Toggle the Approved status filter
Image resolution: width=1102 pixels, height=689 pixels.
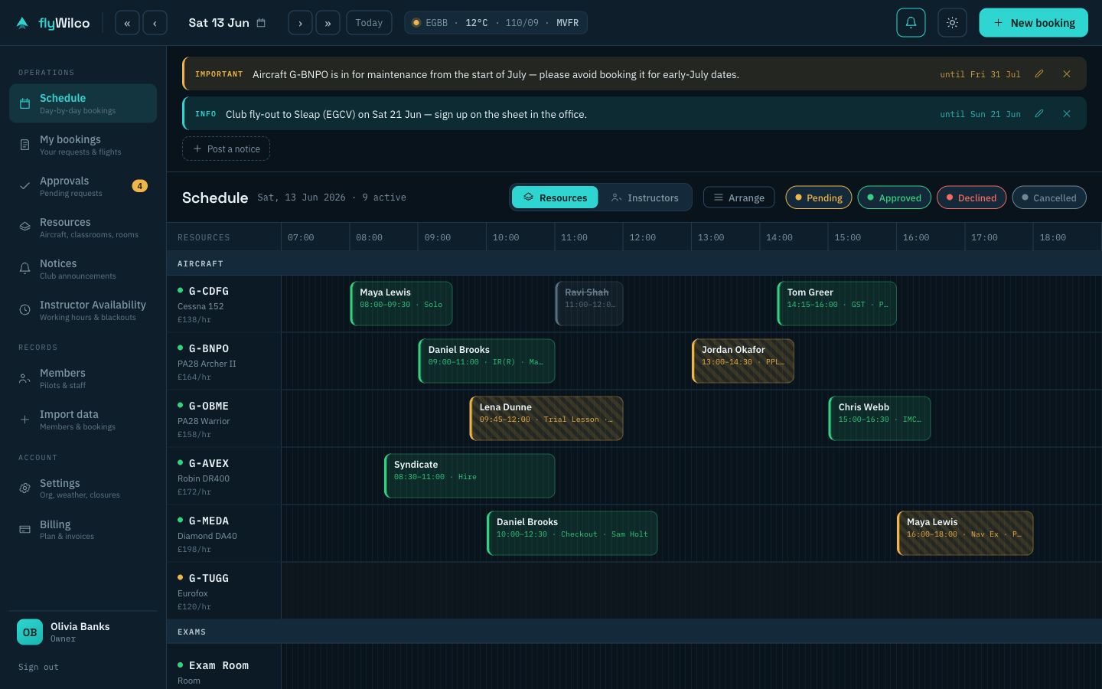coord(894,198)
